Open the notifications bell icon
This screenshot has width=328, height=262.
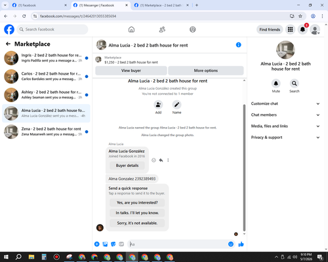point(302,29)
